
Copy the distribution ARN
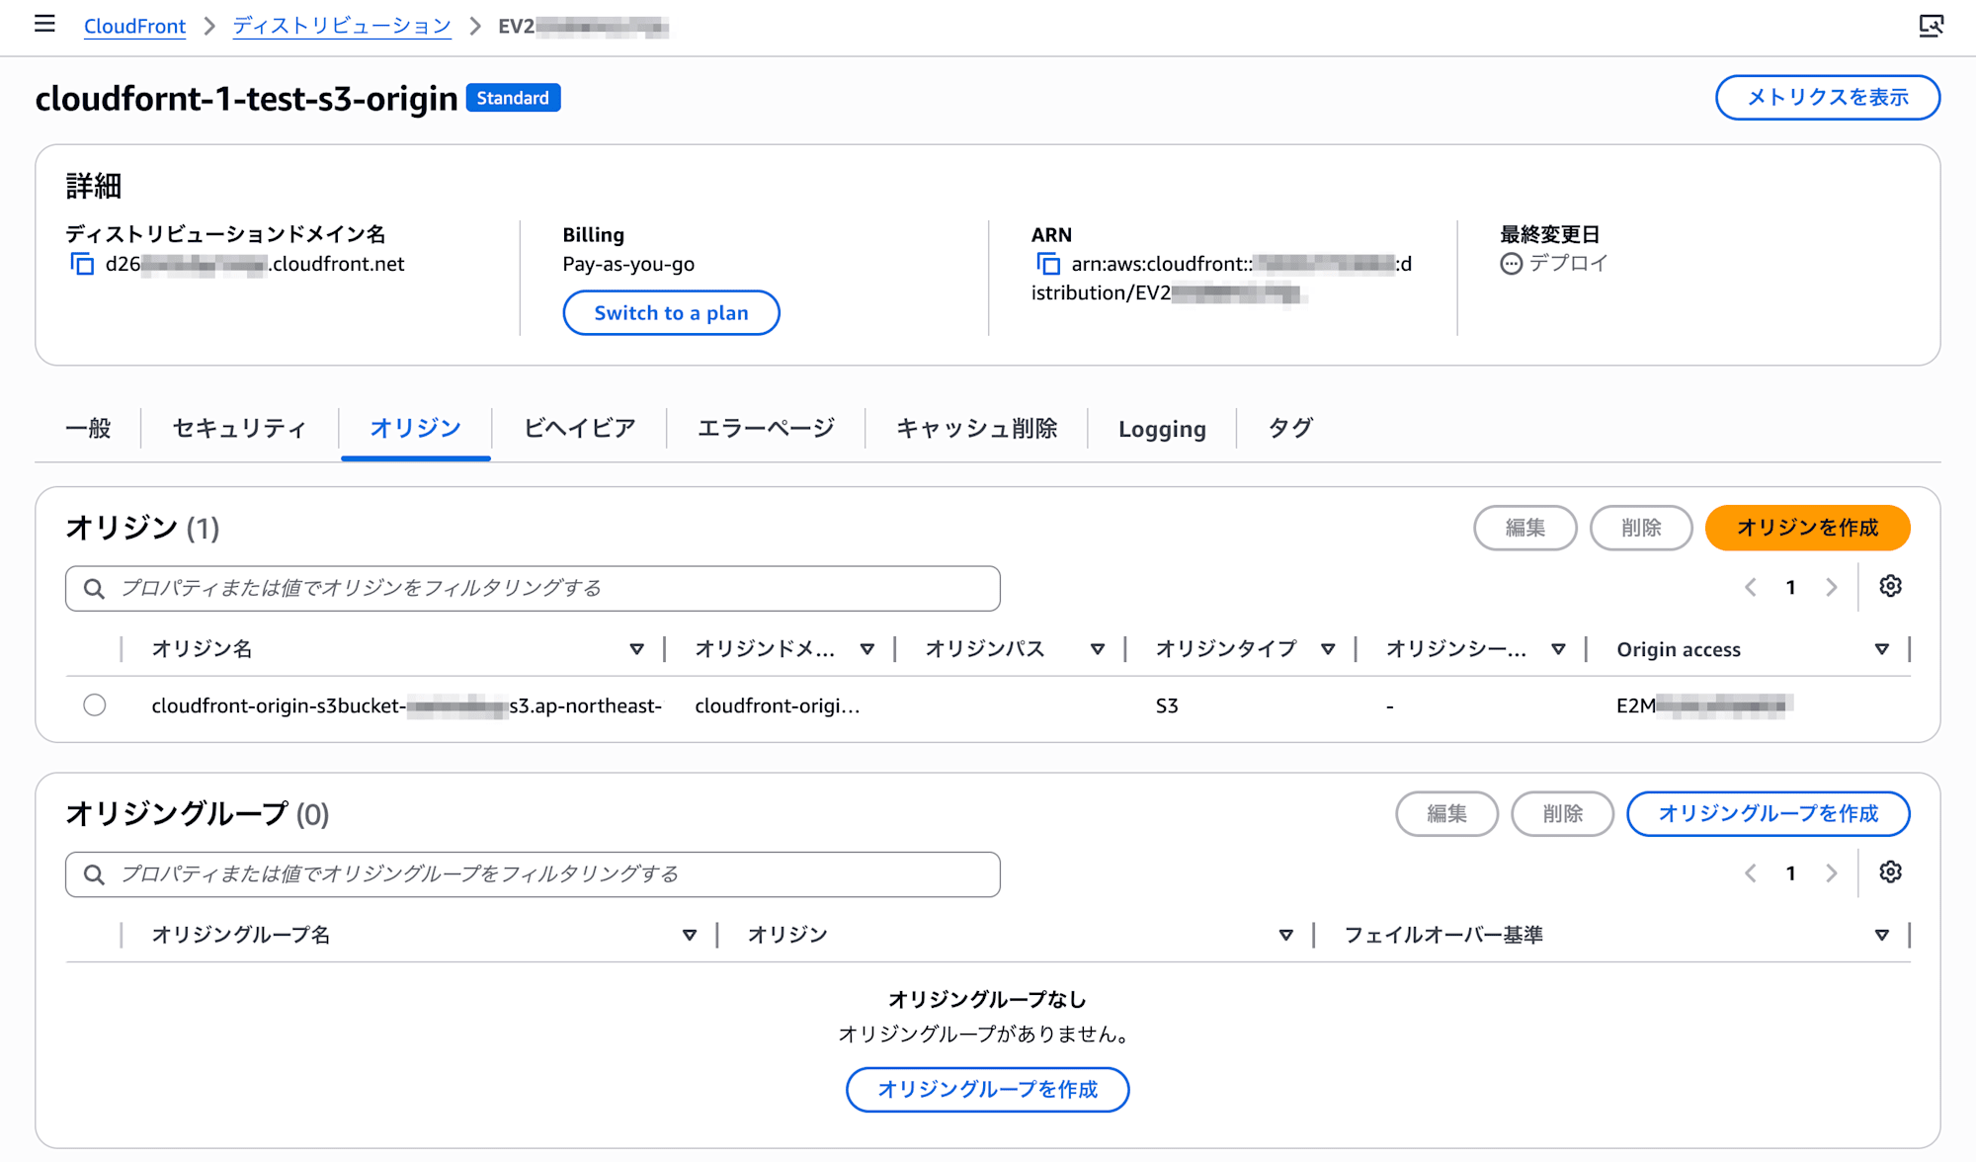click(x=1047, y=264)
